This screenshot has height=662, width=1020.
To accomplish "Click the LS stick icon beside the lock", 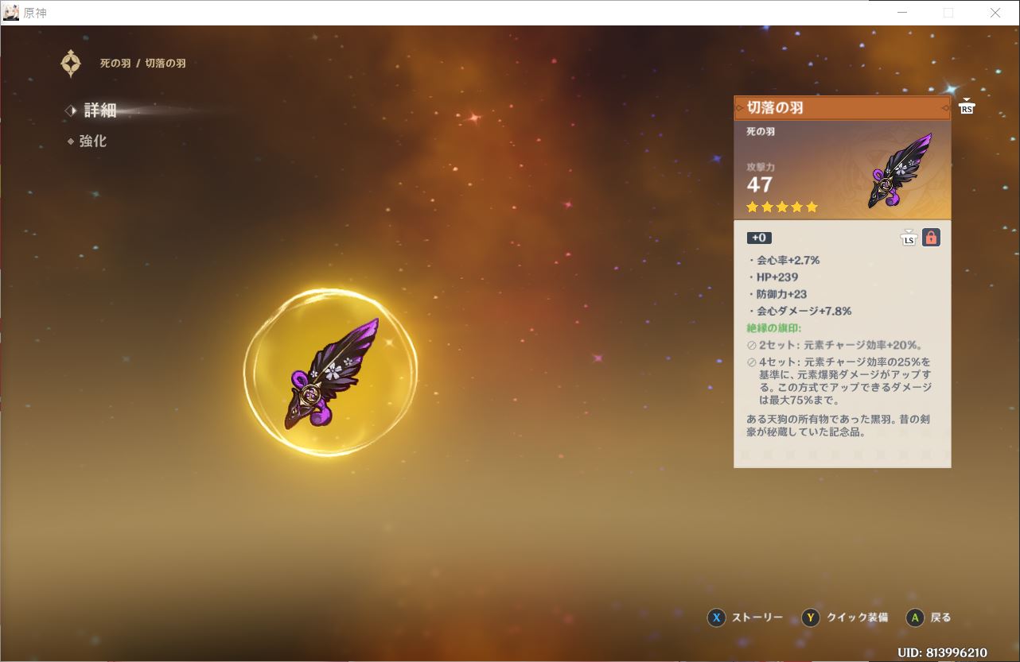I will (909, 237).
